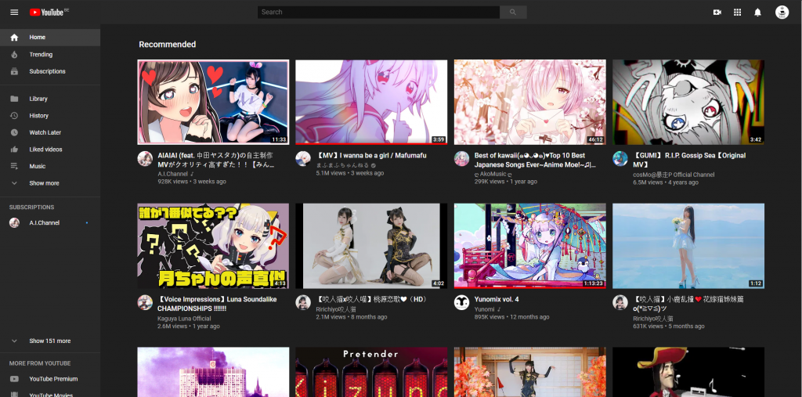Click the A.I.Channel subscription avatar
Viewport: 802px width, 397px height.
click(x=14, y=222)
